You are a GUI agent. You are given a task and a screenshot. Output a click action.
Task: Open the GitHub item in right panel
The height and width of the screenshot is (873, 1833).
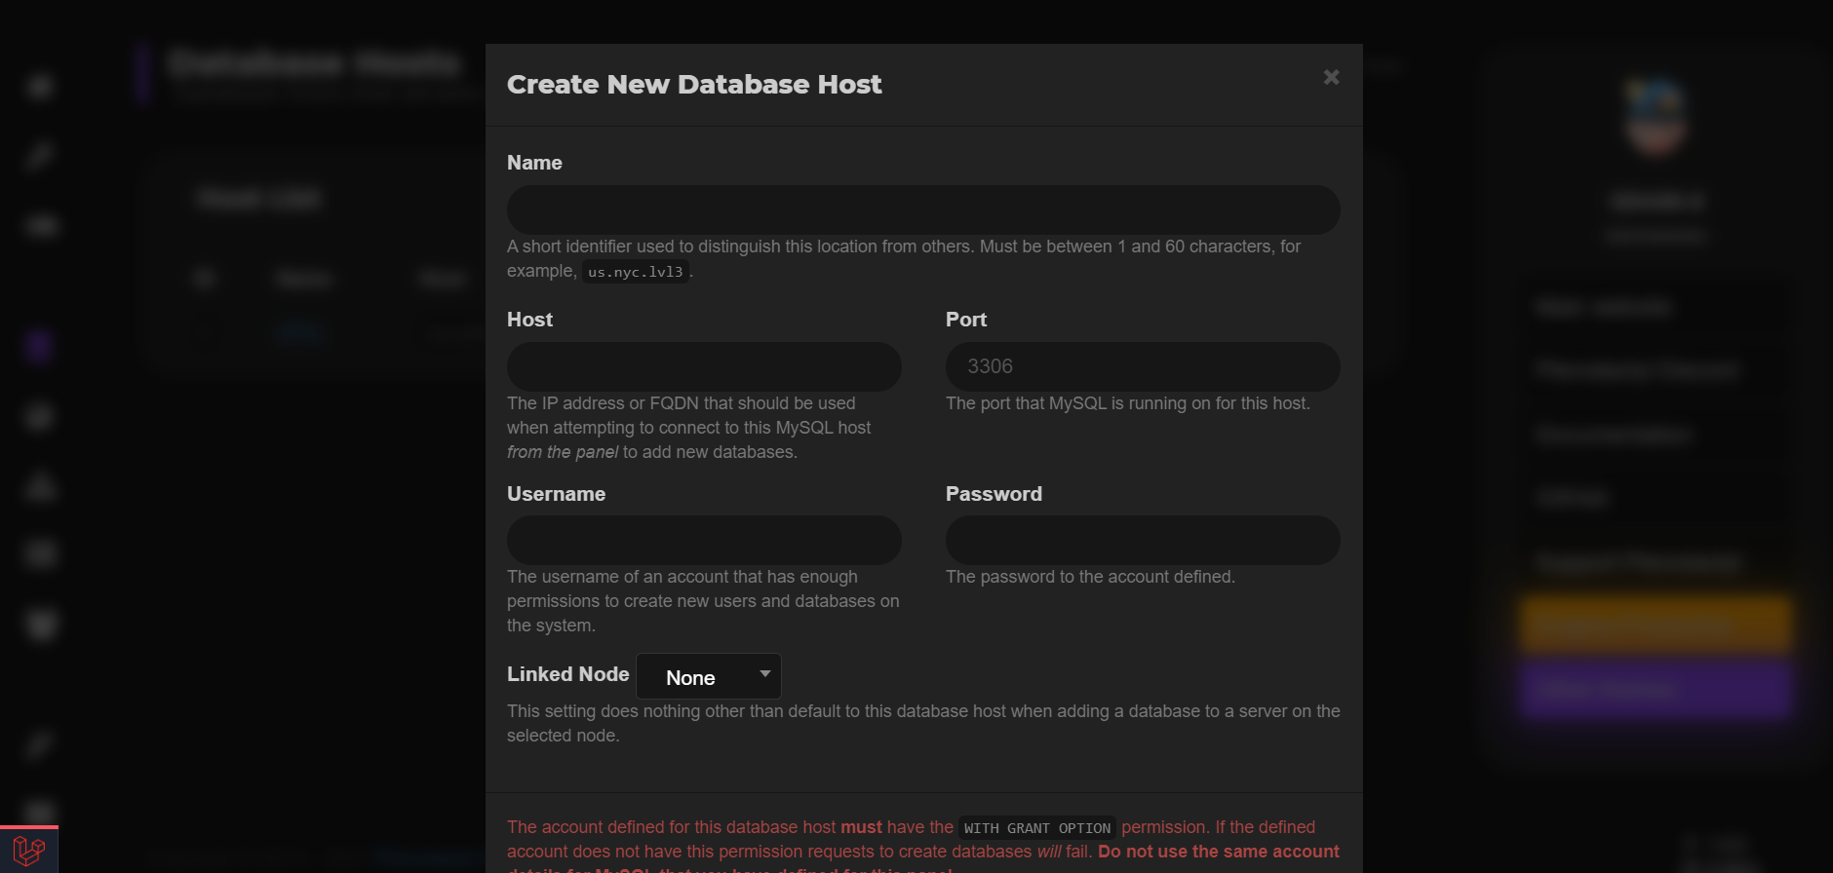click(1572, 498)
